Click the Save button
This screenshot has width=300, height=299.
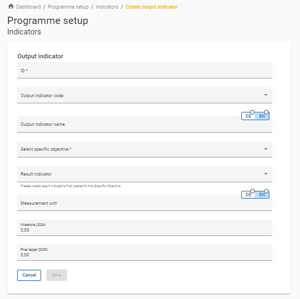pyautogui.click(x=56, y=275)
